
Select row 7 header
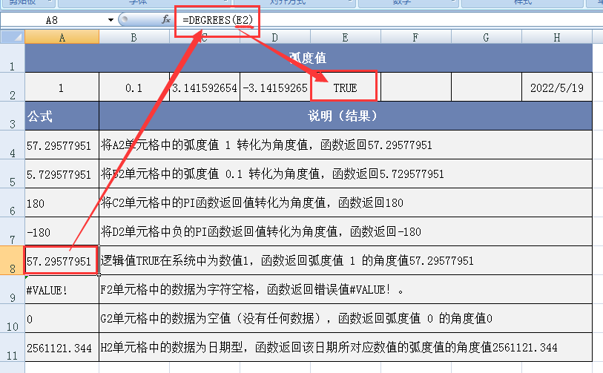(x=13, y=231)
